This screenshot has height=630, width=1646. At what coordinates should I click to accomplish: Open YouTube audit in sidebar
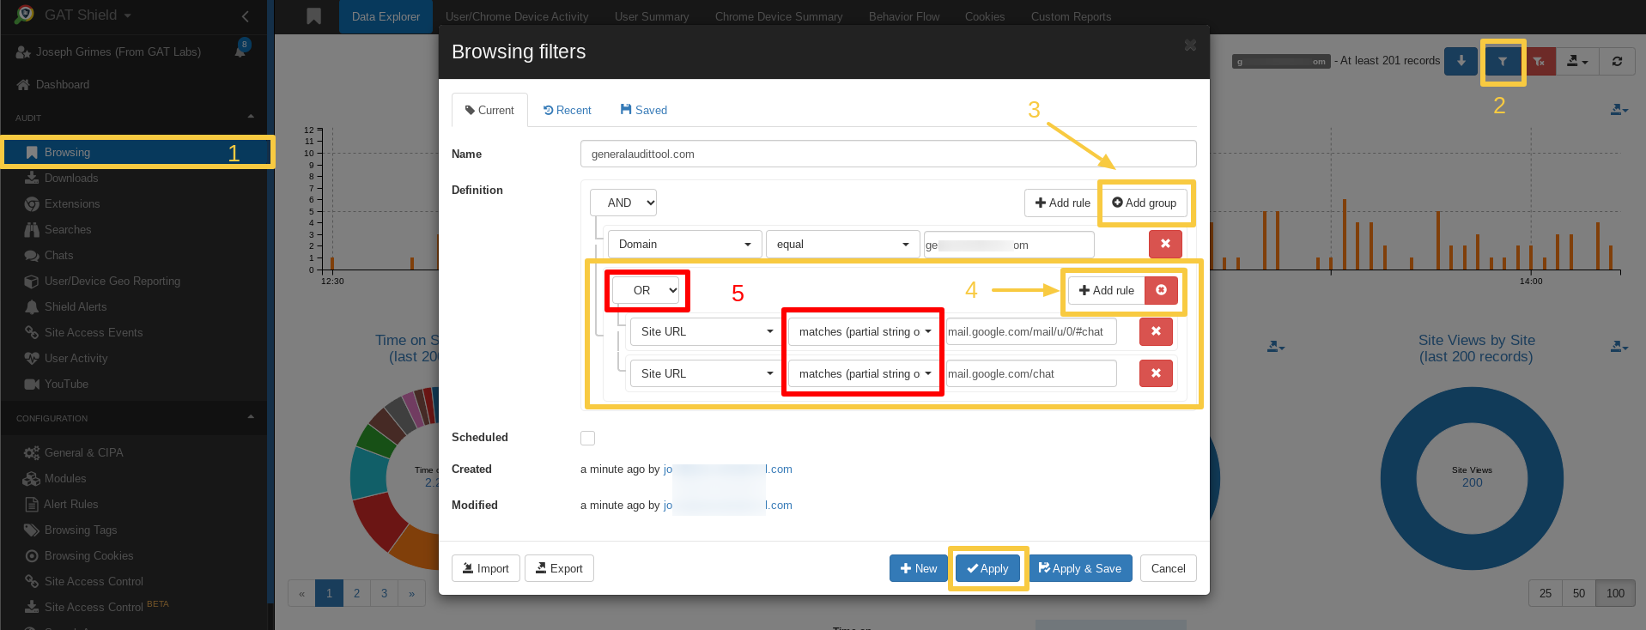coord(66,384)
